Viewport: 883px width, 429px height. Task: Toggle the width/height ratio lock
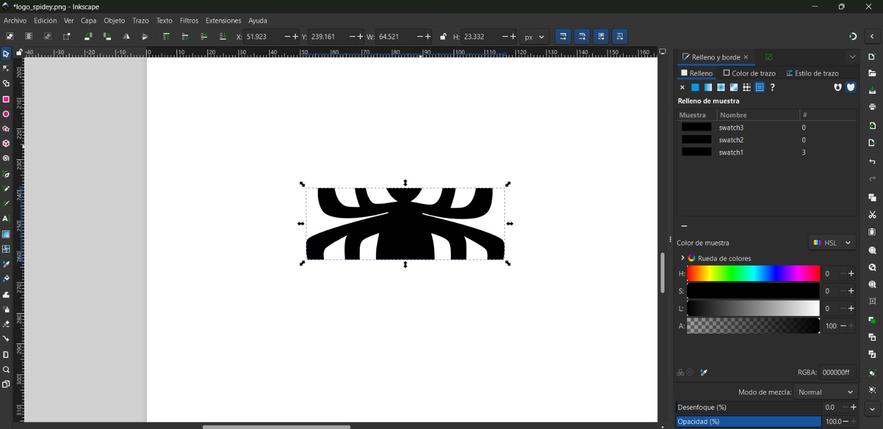click(443, 37)
